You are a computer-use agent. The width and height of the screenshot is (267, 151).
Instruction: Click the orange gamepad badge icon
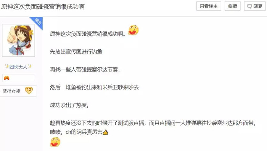tap(6, 78)
